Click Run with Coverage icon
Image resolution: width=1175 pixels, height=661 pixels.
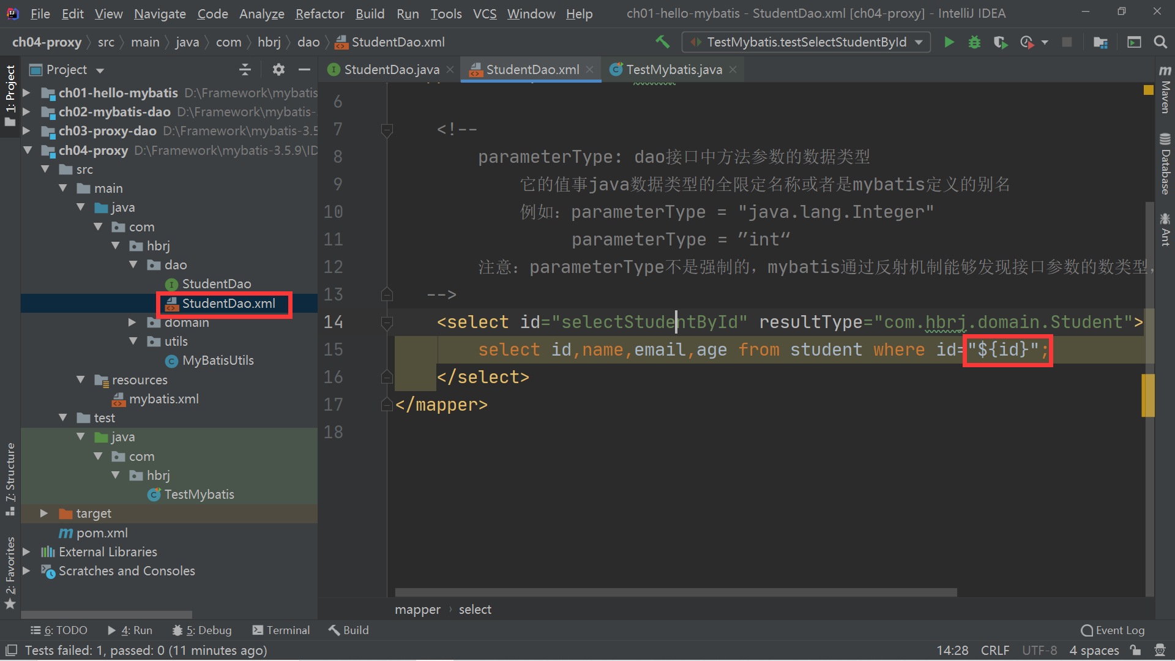1000,42
